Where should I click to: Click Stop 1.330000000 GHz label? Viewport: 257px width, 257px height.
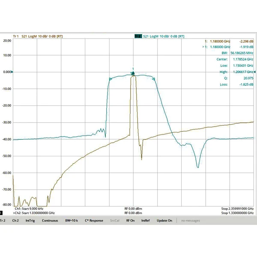(237, 213)
